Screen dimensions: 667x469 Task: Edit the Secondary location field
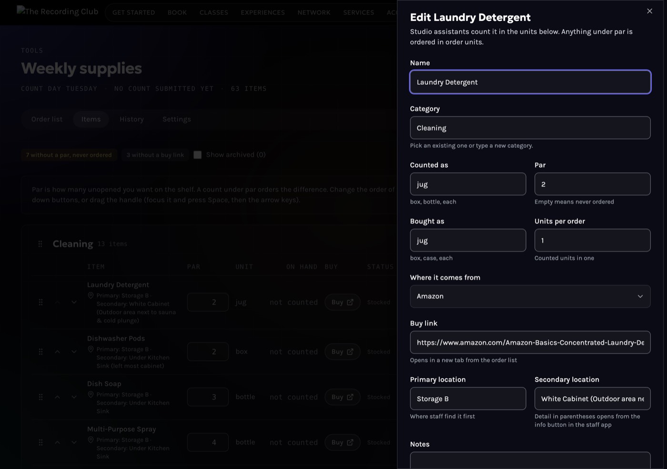pyautogui.click(x=592, y=398)
